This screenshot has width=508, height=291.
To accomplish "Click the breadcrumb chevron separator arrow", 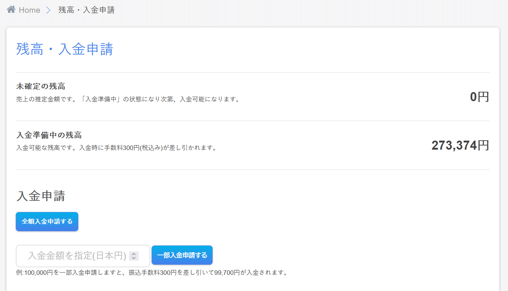I will [48, 10].
